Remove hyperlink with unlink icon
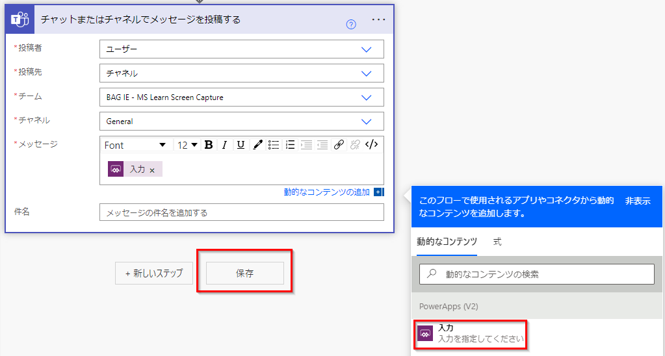This screenshot has height=356, width=665. point(355,145)
